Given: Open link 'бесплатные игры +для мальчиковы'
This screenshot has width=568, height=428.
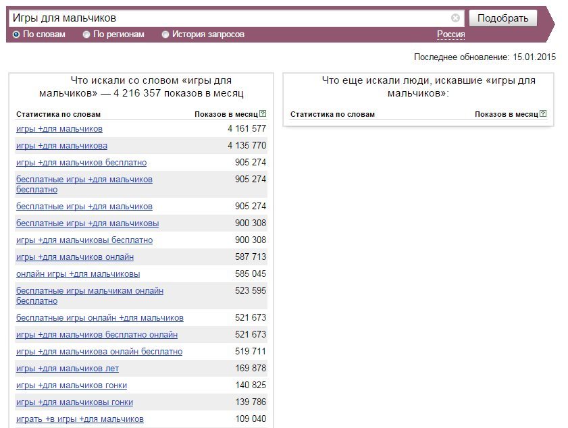Looking at the screenshot, I should 87,223.
